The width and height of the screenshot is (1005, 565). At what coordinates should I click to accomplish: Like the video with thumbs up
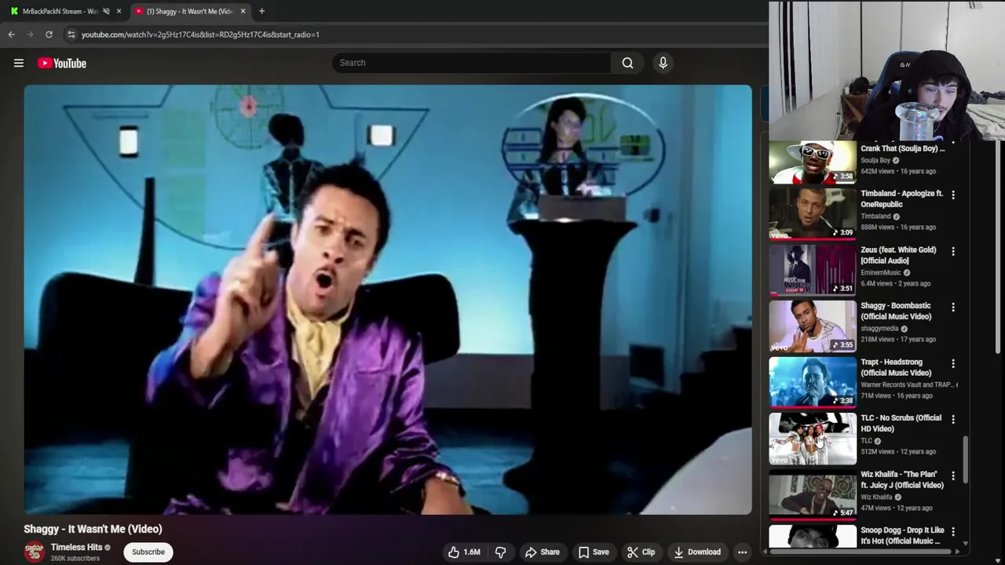click(x=463, y=552)
